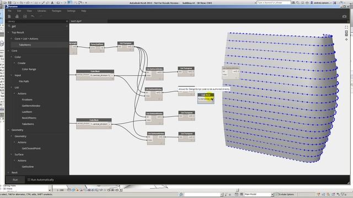Open the Edit menu in Dynamo
This screenshot has width=353, height=198.
[x=19, y=11]
